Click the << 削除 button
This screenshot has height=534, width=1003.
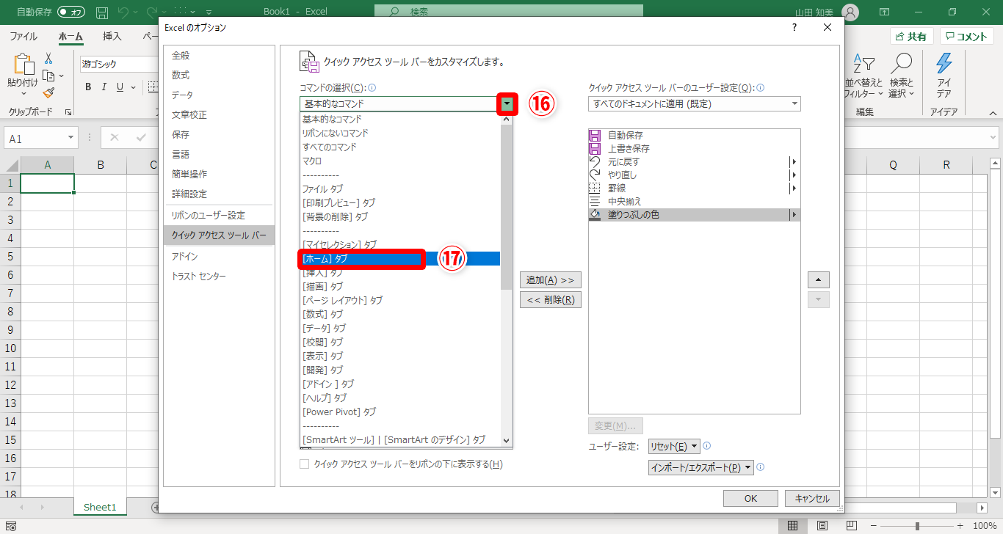point(551,299)
